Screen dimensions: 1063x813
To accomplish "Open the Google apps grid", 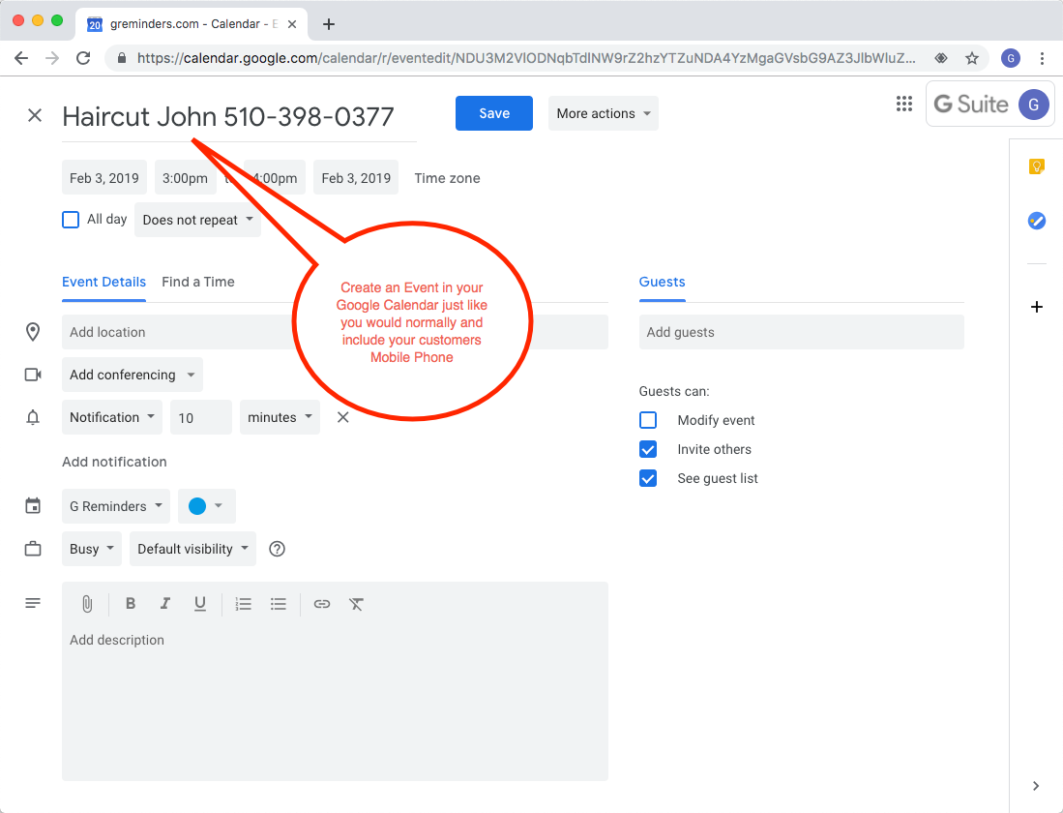I will pyautogui.click(x=903, y=104).
